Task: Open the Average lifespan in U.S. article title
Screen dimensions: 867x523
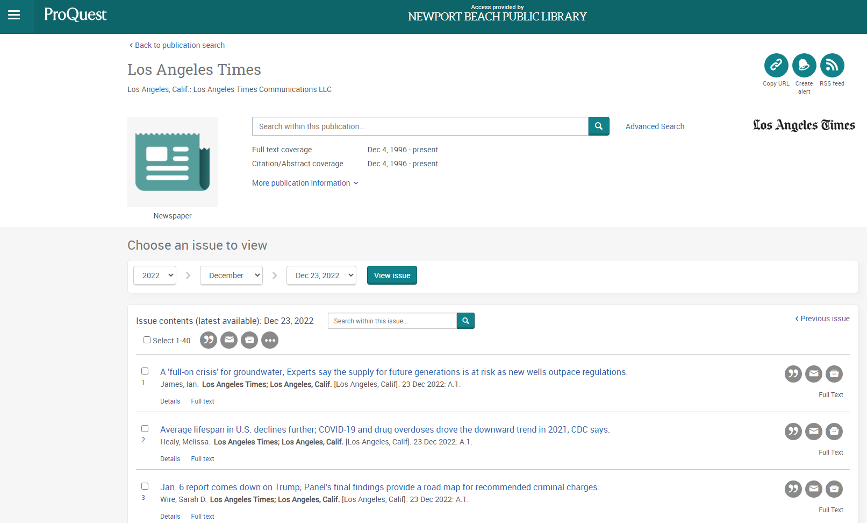Action: click(x=385, y=429)
